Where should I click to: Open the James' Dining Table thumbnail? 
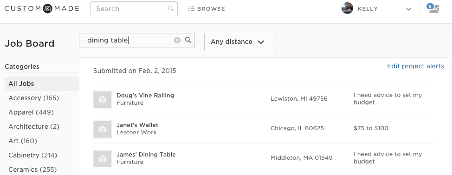tap(103, 159)
